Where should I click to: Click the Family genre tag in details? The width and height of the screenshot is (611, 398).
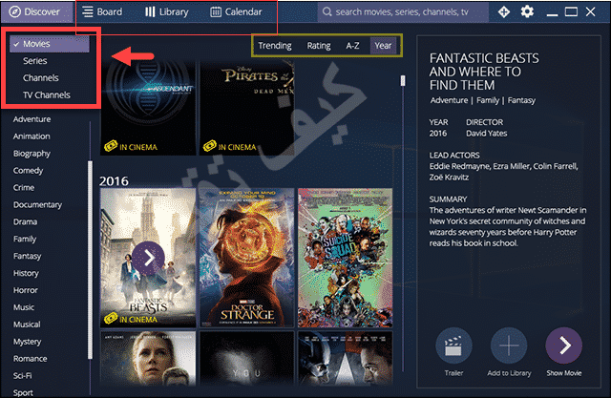pyautogui.click(x=488, y=100)
